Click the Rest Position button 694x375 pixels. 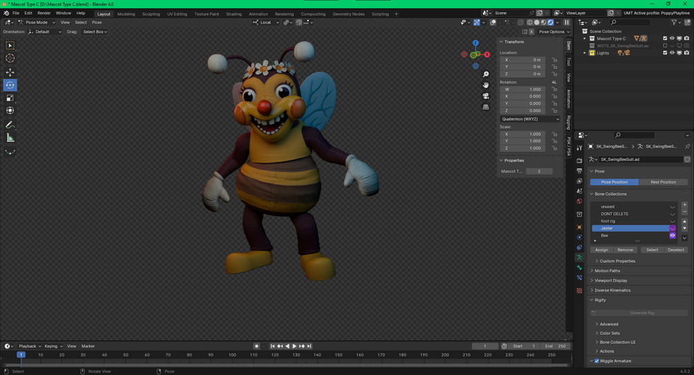(x=663, y=182)
